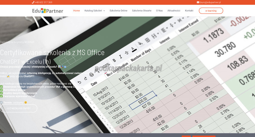Click the green checkmark beside Konsolidacji plików
Image resolution: width=255 pixels, height=137 pixels.
click(1, 90)
